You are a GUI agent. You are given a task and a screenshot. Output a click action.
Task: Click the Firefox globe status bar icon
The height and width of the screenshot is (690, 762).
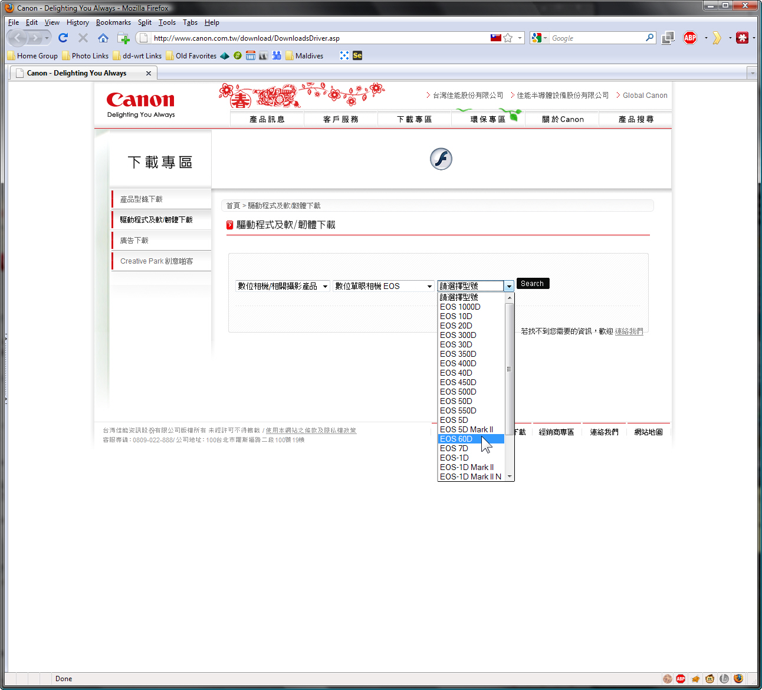pyautogui.click(x=738, y=679)
